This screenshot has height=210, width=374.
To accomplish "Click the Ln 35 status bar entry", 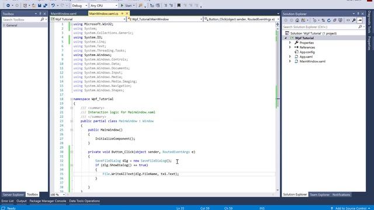I will point(180,208).
